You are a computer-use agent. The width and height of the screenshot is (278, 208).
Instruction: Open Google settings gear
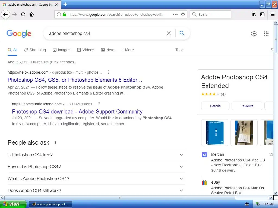pyautogui.click(x=254, y=33)
